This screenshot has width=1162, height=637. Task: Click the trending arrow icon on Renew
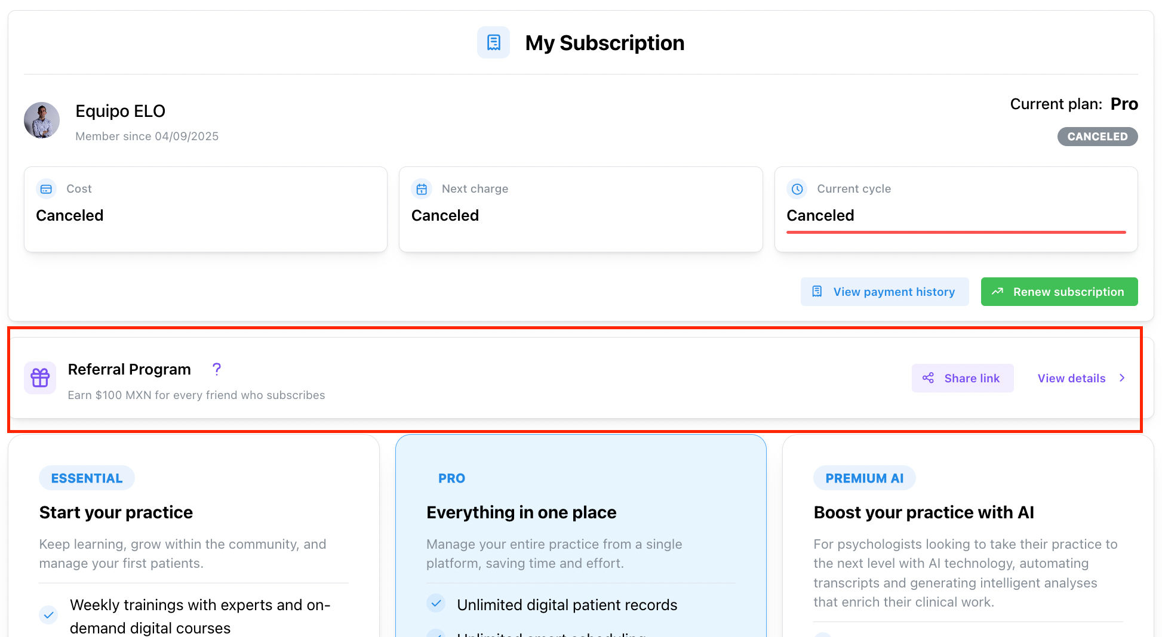(x=997, y=292)
